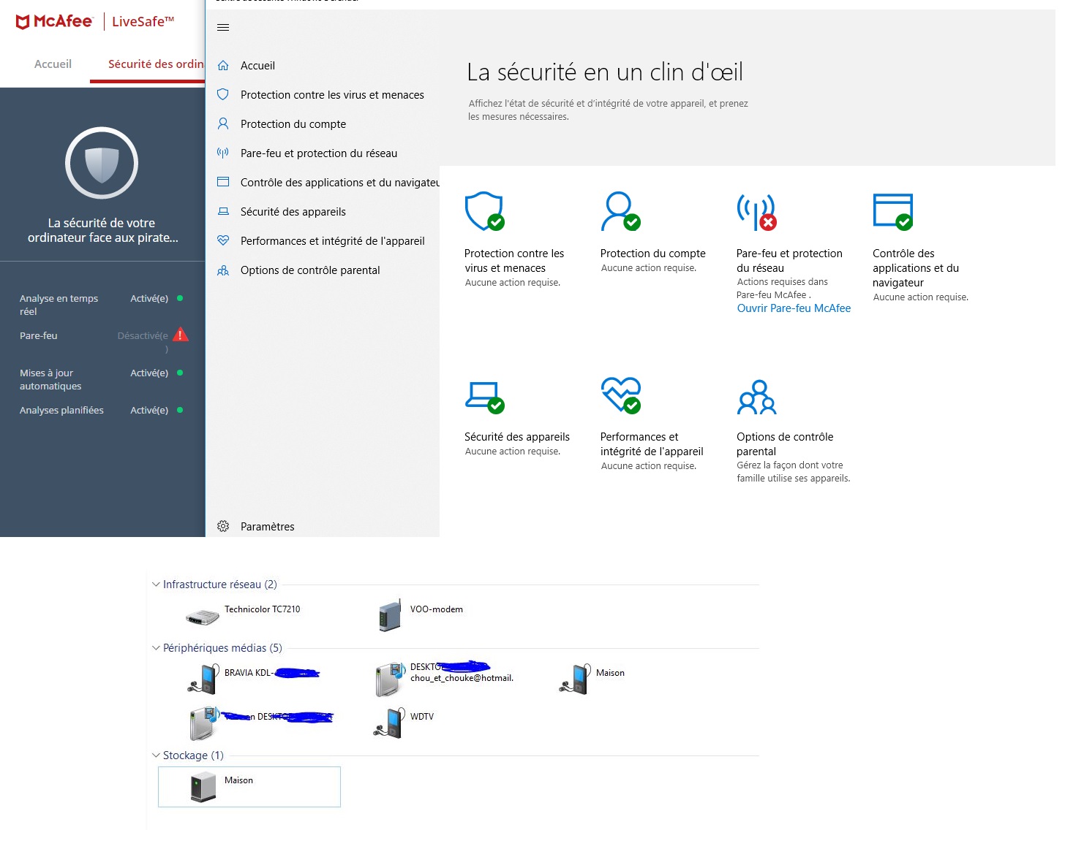
Task: Click the McAfee shield status icon
Action: (102, 163)
